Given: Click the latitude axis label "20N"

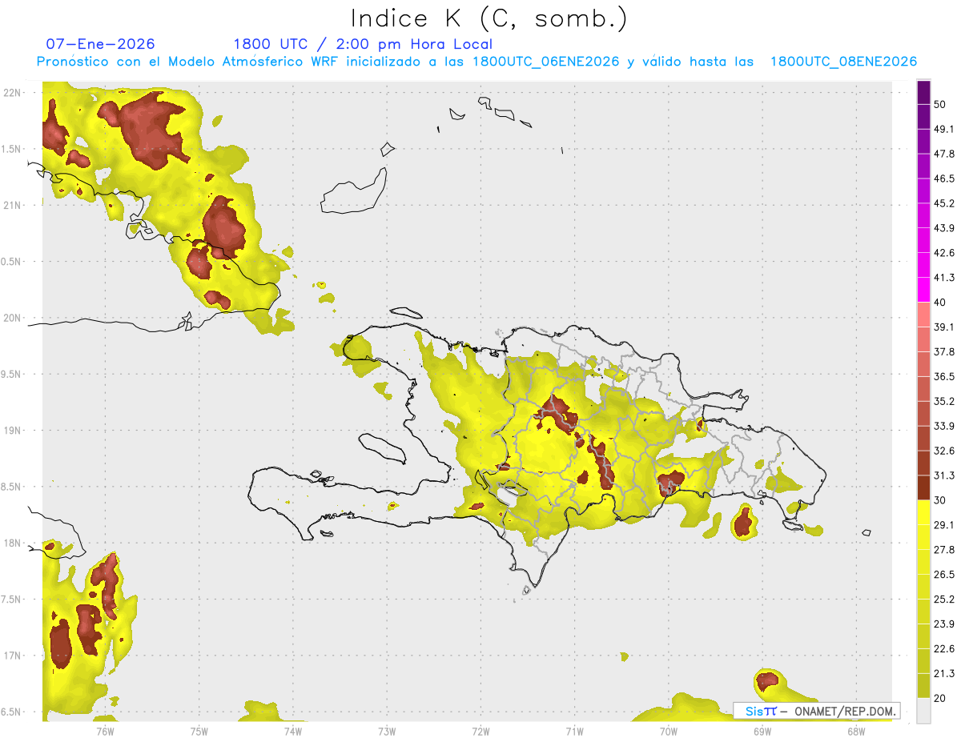Looking at the screenshot, I should click(x=14, y=318).
